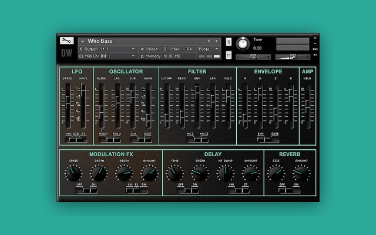Click the Delay AMOUNT knob
Screen dimensions: 376x235
point(251,174)
